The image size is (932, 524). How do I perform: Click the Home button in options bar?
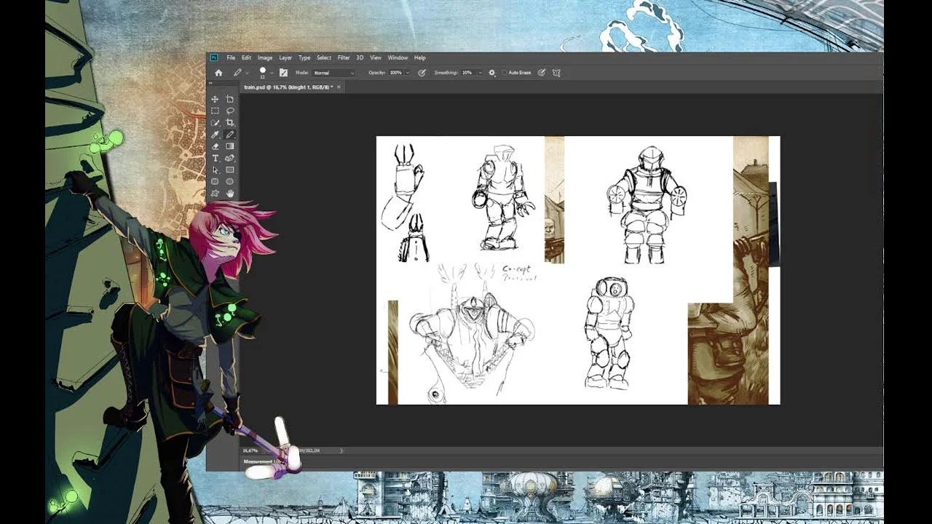click(x=218, y=73)
